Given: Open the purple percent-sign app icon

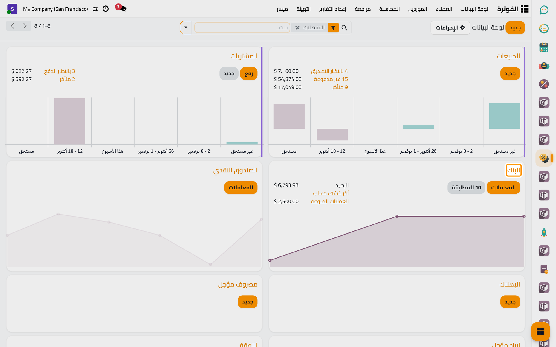Looking at the screenshot, I should point(544,84).
